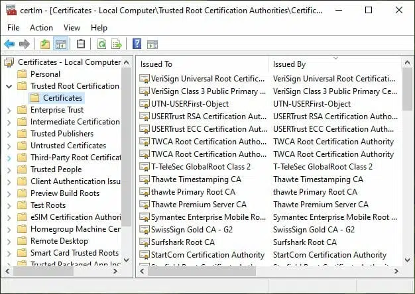Click the Forward arrow toolbar icon

coord(25,44)
